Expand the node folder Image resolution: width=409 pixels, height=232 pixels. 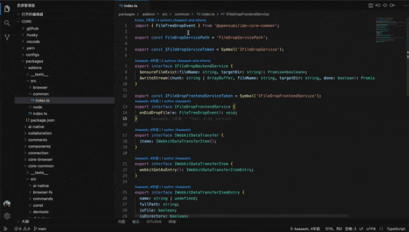point(37,107)
